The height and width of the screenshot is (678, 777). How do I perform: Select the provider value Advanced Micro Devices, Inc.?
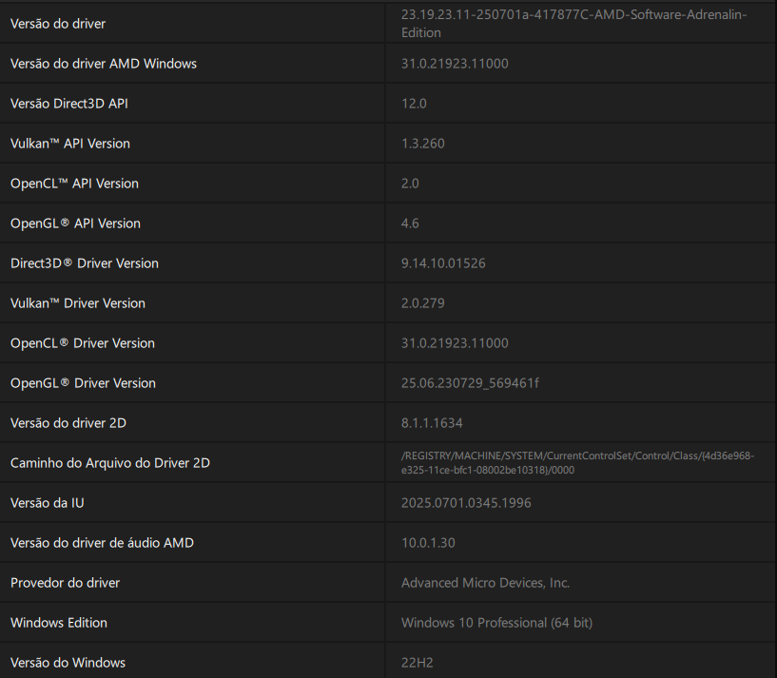[485, 583]
